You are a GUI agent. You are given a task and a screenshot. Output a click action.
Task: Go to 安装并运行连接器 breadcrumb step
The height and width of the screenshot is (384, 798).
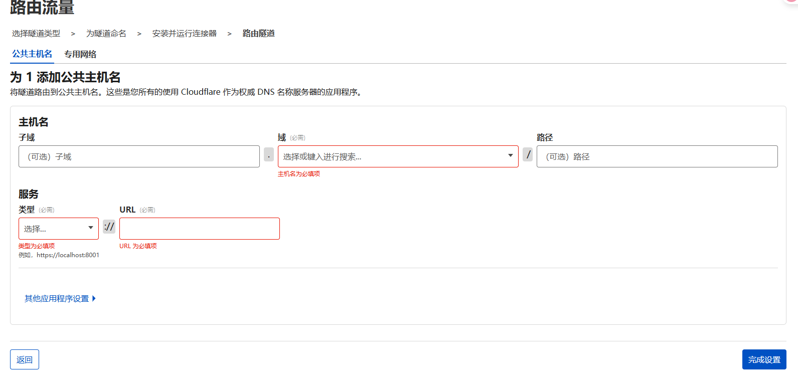[x=185, y=34]
